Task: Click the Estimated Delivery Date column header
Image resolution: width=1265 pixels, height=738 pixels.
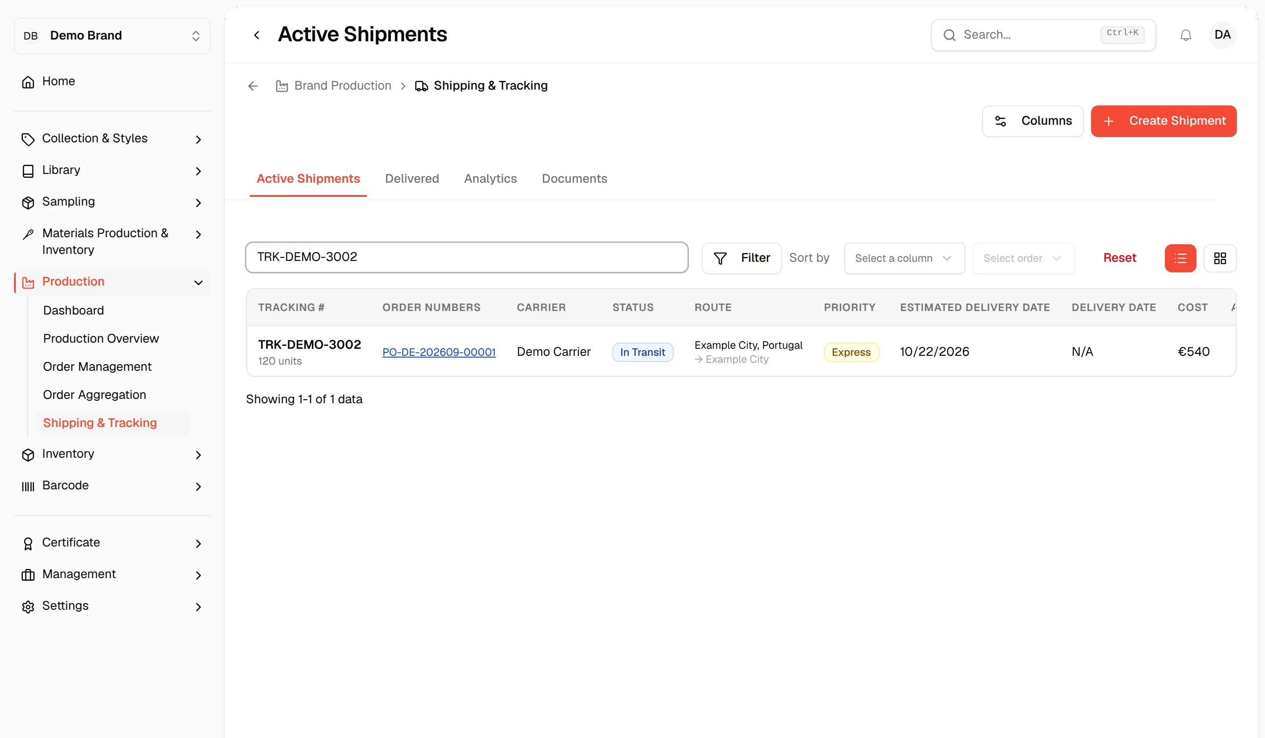Action: (x=974, y=307)
